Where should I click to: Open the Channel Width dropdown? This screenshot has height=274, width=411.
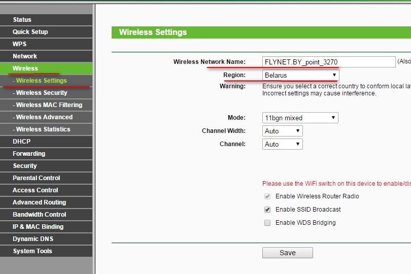tap(282, 131)
